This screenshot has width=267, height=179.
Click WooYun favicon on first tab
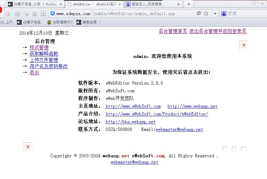pos(10,4)
